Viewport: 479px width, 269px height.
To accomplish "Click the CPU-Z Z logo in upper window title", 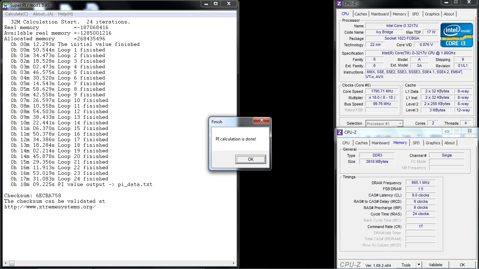I will coord(339,4).
